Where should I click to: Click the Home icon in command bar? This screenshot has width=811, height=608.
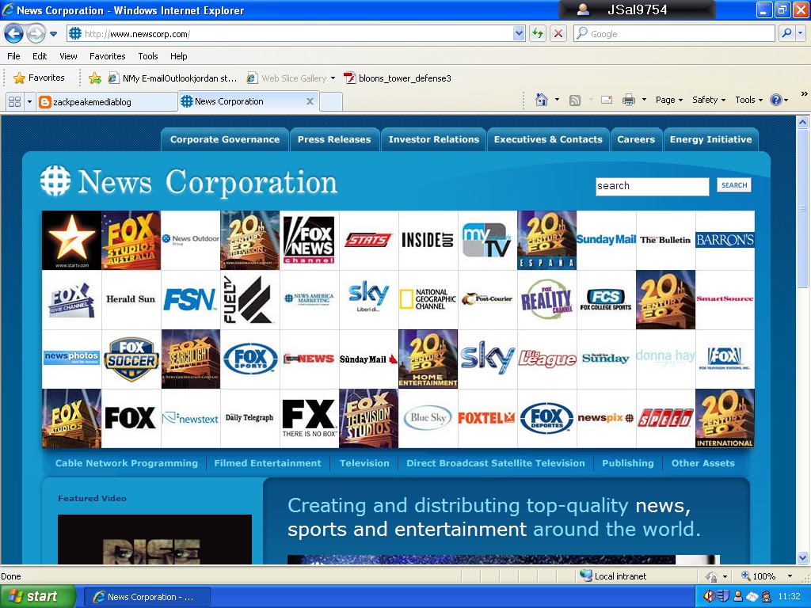(542, 100)
